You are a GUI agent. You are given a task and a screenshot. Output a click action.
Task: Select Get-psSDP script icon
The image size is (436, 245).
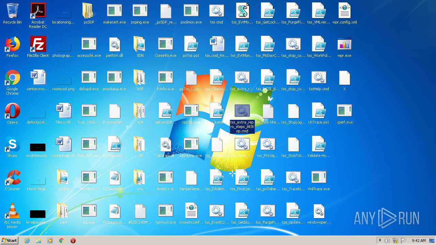166,111
